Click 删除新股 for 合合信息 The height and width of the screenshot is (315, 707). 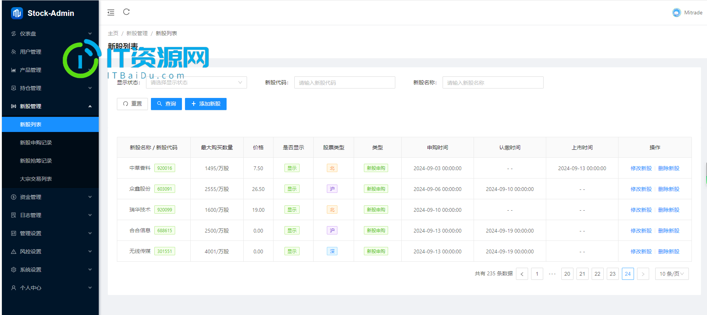[x=669, y=231]
